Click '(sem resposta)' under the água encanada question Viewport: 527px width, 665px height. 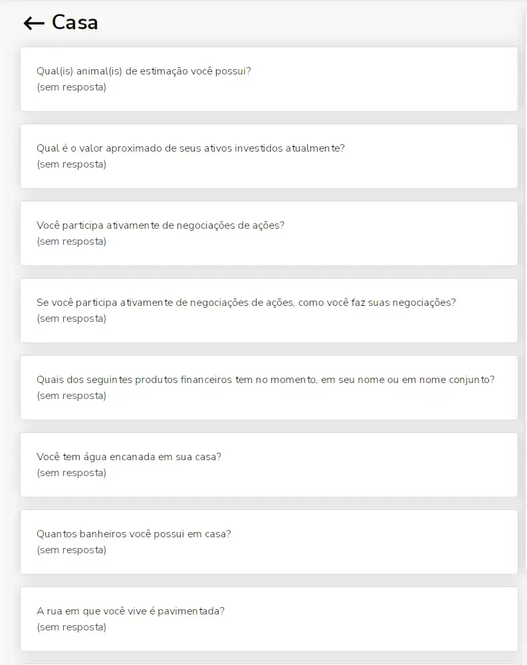72,473
